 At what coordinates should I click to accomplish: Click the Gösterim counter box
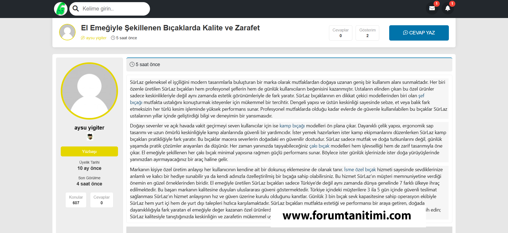367,33
